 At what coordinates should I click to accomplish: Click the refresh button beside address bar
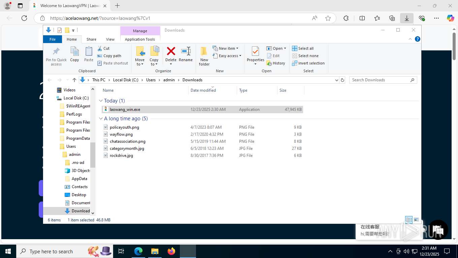[342, 80]
